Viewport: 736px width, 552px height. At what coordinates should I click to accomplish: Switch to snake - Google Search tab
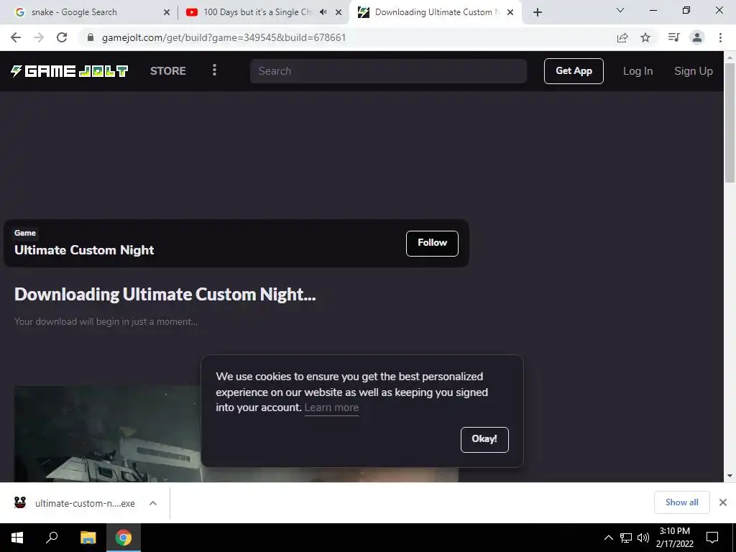coord(88,12)
